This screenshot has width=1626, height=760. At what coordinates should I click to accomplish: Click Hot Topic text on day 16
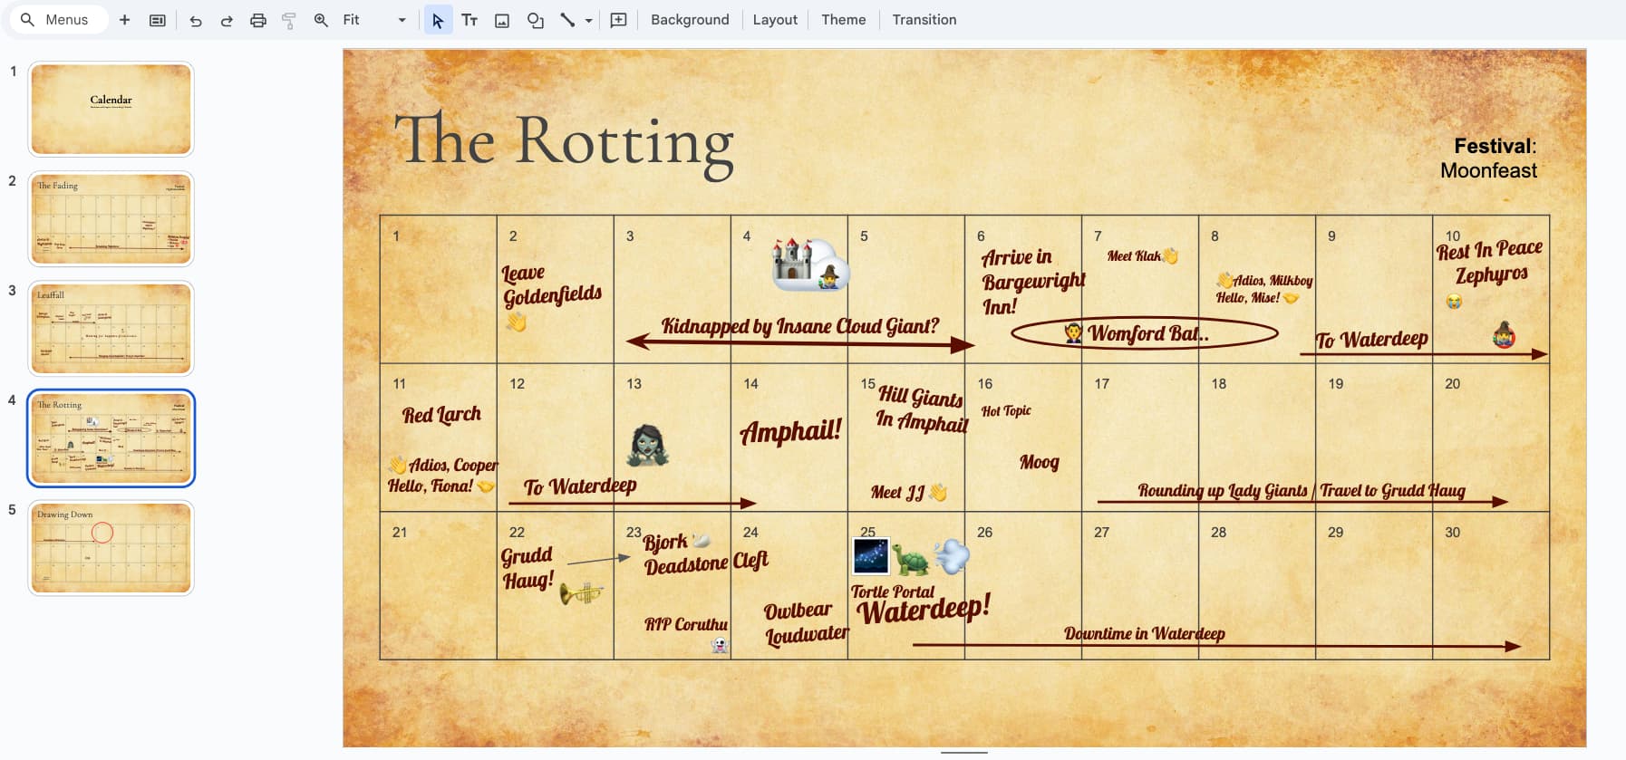coord(1006,410)
